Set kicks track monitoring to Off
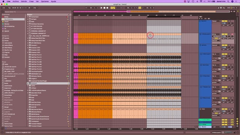 coord(219,38)
